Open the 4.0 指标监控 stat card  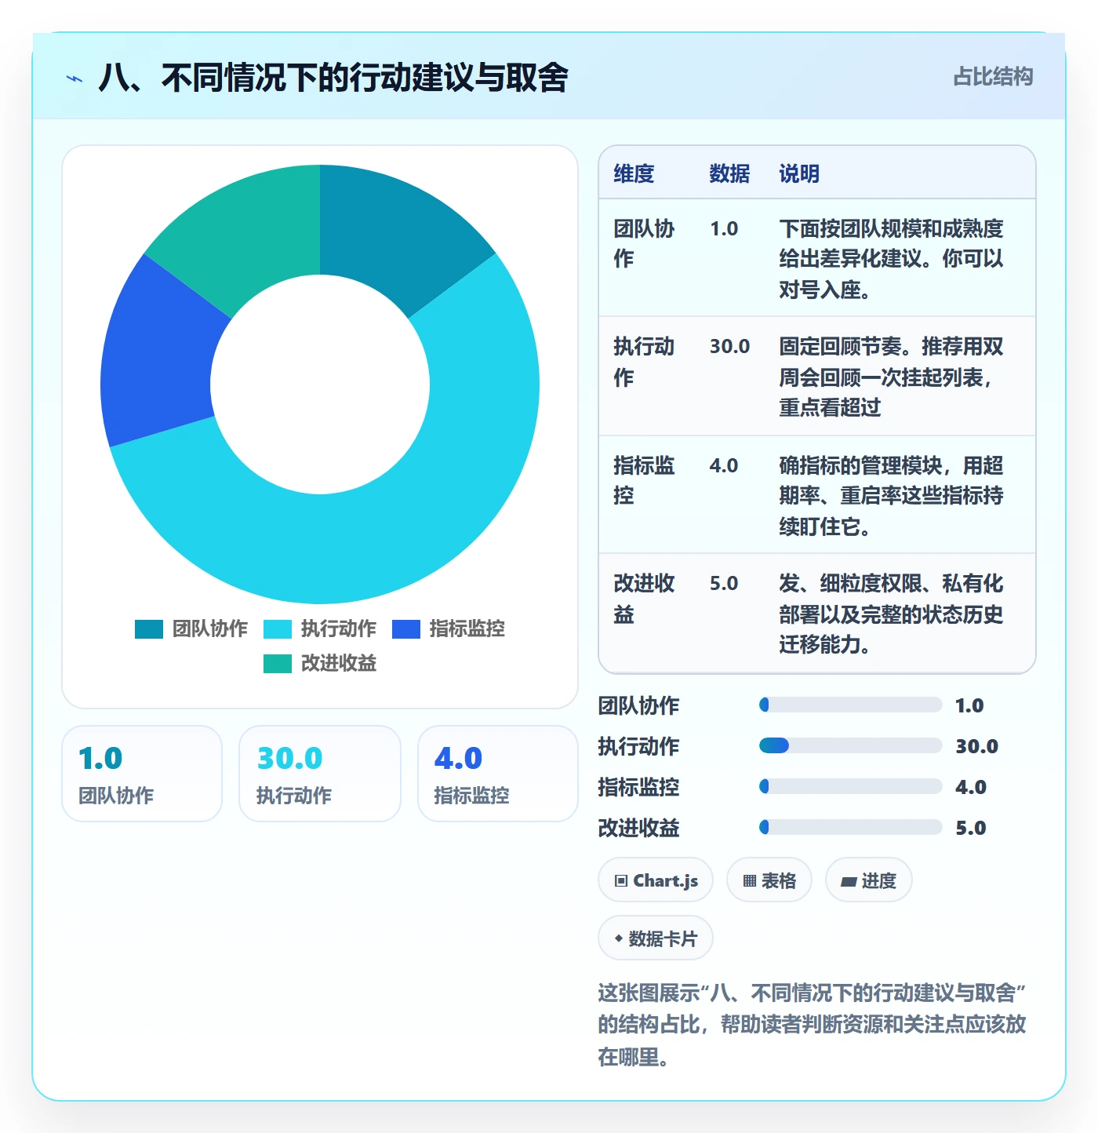point(498,774)
